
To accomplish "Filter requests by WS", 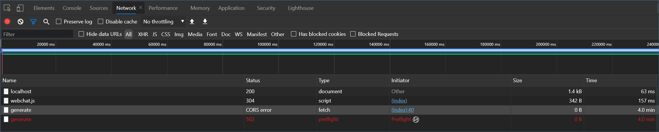I will [238, 34].
